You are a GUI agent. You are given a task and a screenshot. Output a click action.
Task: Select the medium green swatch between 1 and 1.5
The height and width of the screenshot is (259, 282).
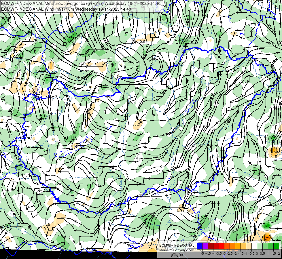[271, 246]
